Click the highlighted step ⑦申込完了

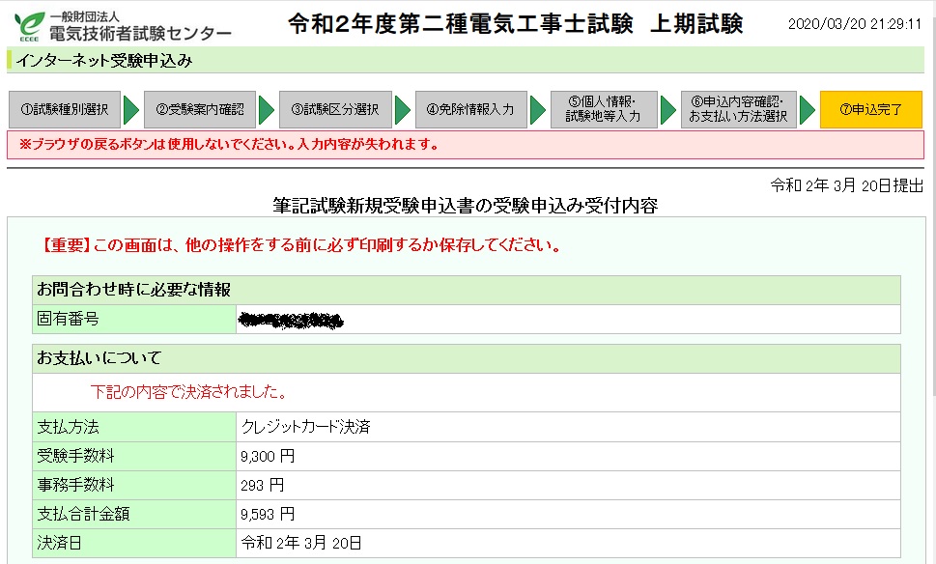coord(871,109)
